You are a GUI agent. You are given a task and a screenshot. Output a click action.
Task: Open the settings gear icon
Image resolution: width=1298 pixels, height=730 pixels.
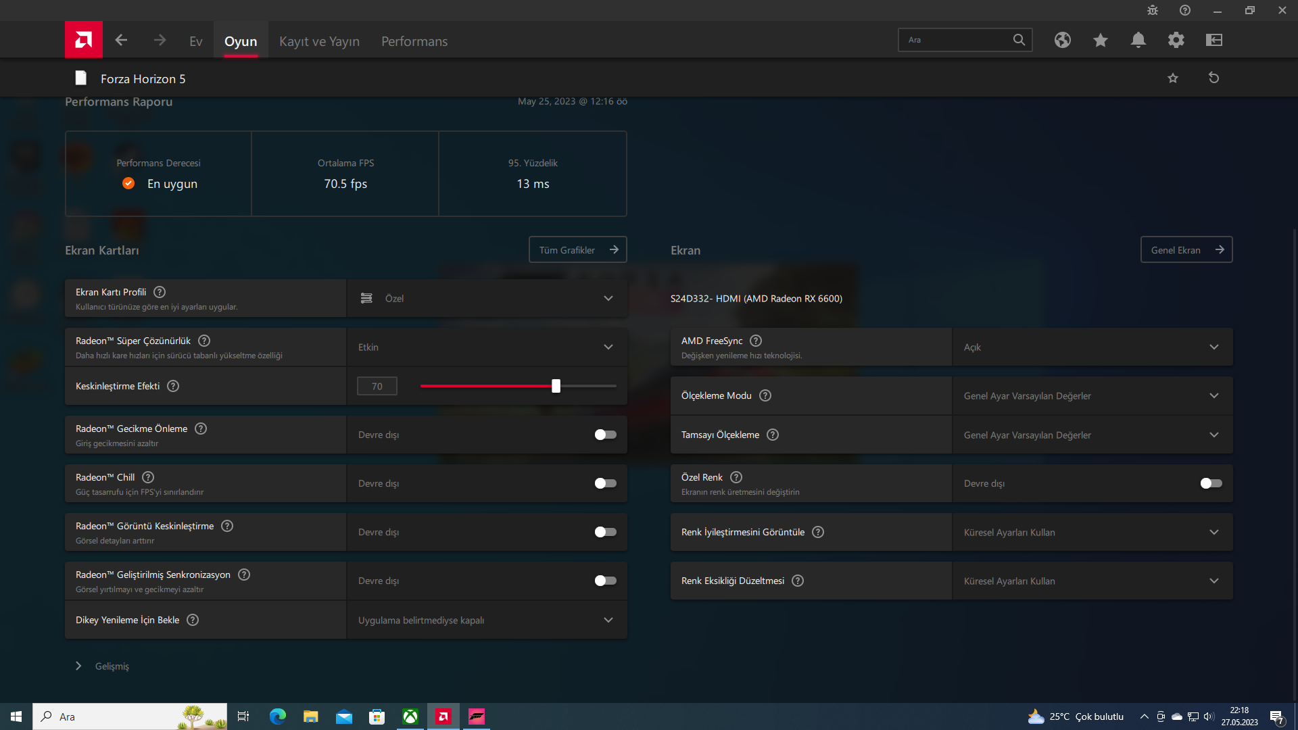tap(1176, 41)
